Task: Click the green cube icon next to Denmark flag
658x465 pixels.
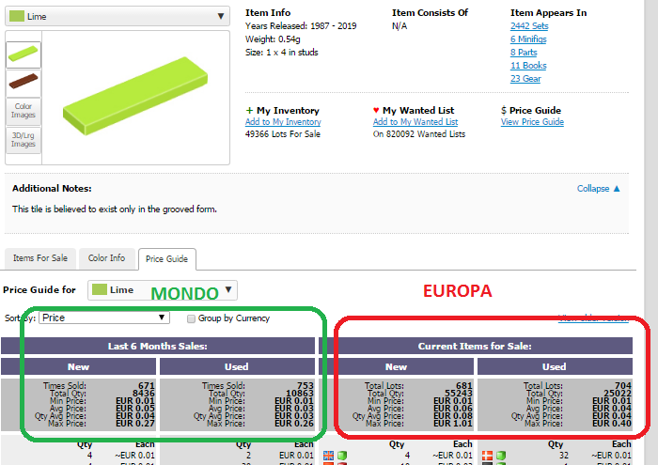Action: [501, 456]
